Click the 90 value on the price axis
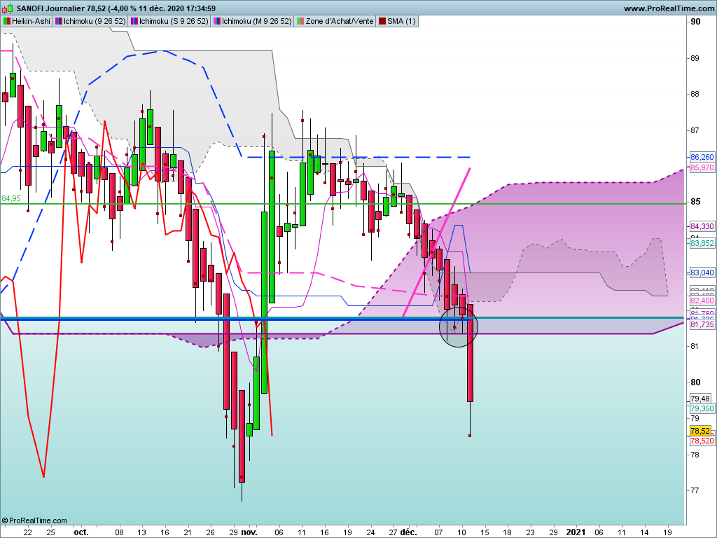 (695, 22)
